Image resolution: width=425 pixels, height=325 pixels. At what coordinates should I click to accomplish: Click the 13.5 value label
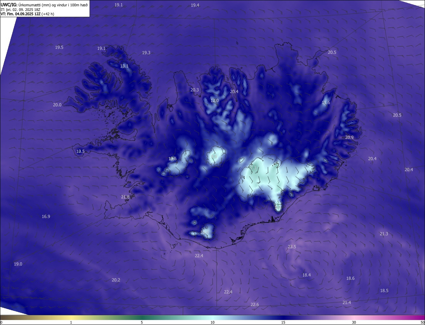click(x=80, y=152)
